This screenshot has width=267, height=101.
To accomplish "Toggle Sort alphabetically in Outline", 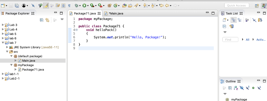I will (236, 88).
